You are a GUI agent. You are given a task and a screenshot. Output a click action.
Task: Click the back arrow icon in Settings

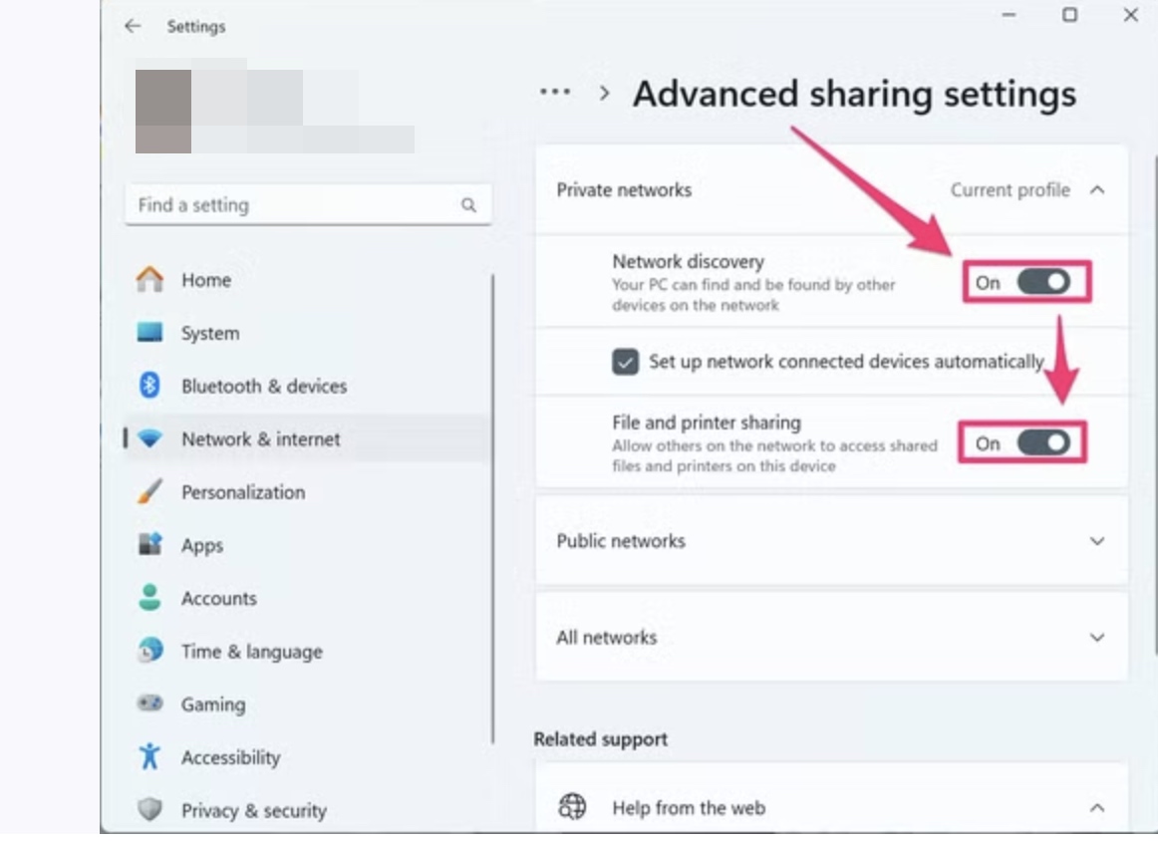[x=133, y=27]
